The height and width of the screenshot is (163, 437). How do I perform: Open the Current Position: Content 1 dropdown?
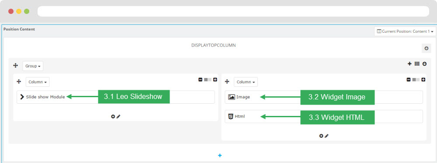click(405, 31)
